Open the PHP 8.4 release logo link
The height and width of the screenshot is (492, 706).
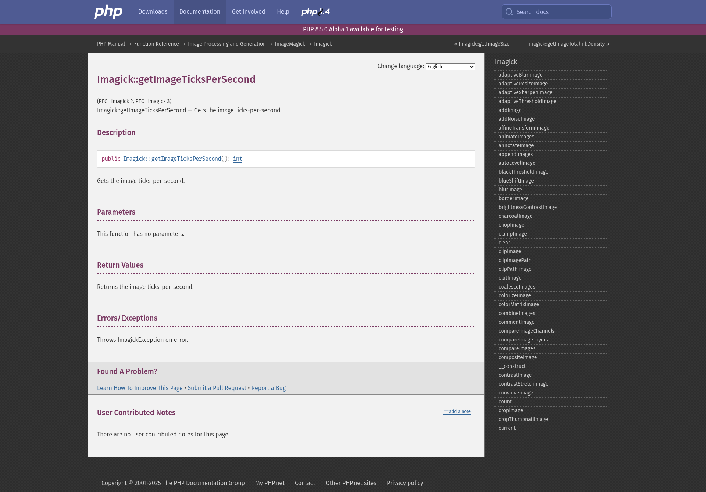click(315, 12)
